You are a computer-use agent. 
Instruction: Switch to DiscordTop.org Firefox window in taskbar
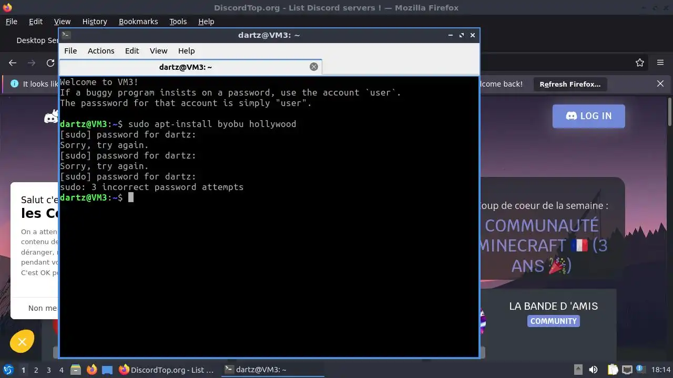click(x=167, y=370)
